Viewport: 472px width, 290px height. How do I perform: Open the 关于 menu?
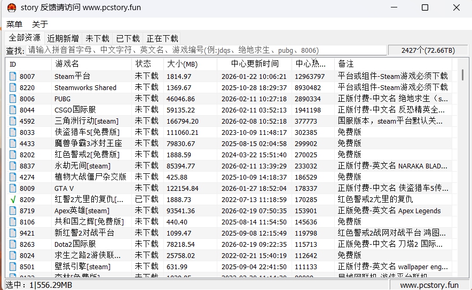click(40, 24)
